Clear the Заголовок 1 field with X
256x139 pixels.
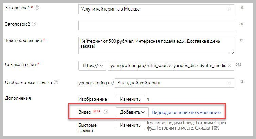pyautogui.click(x=230, y=9)
